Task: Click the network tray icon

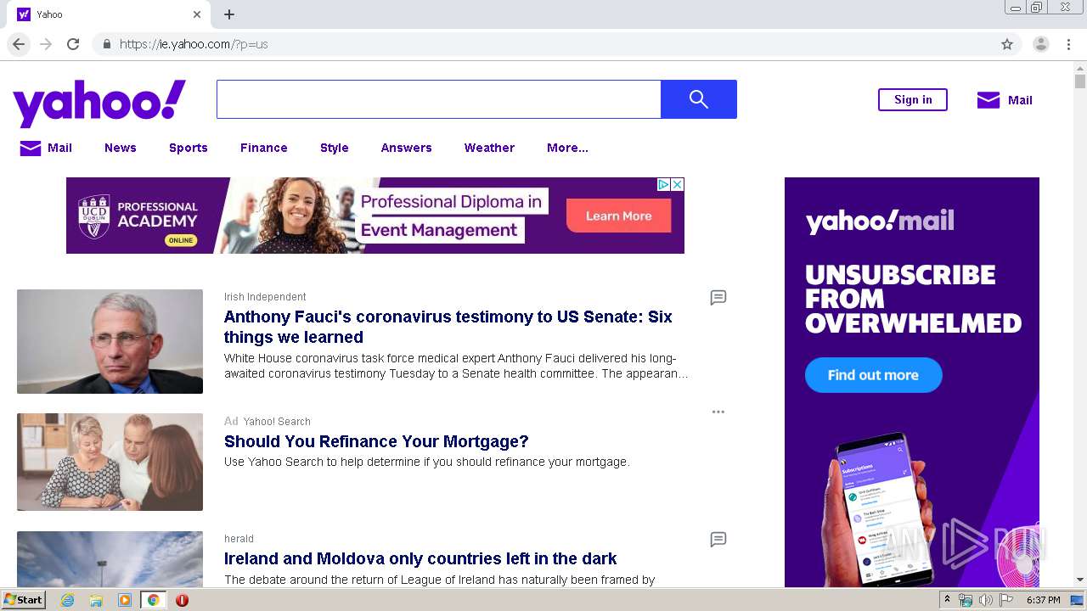Action: pyautogui.click(x=966, y=600)
